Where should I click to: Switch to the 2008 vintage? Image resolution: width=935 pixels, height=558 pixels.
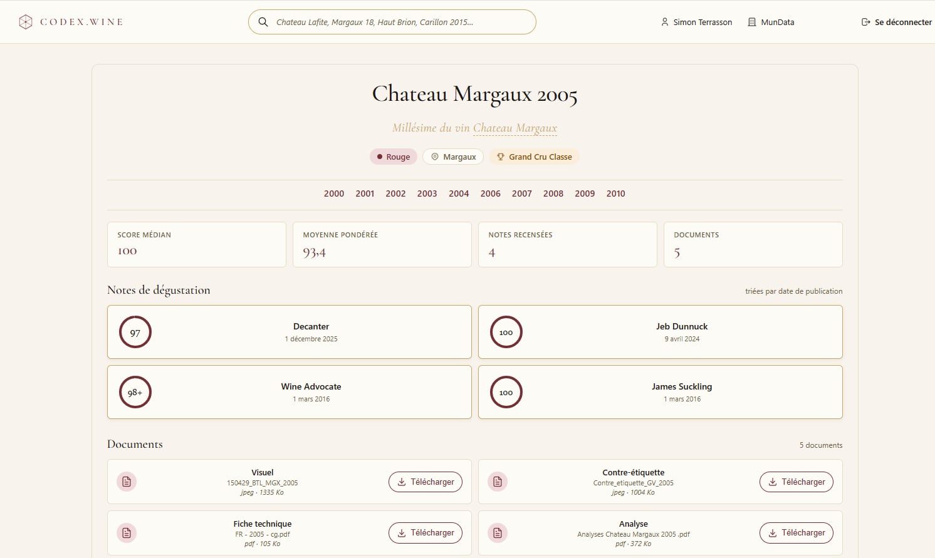pyautogui.click(x=553, y=194)
